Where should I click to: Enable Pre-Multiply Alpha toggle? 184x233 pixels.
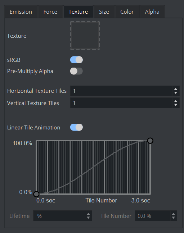(x=76, y=71)
